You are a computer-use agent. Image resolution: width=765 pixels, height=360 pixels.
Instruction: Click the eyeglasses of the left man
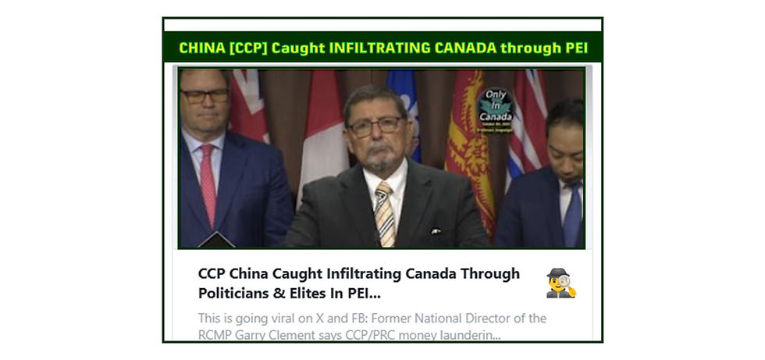click(x=205, y=96)
